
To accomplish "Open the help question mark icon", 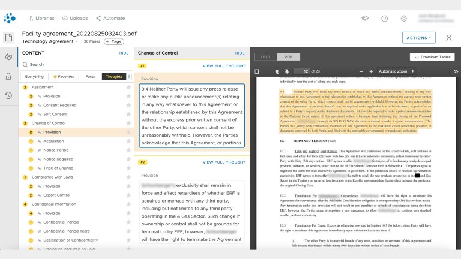I will tap(384, 19).
